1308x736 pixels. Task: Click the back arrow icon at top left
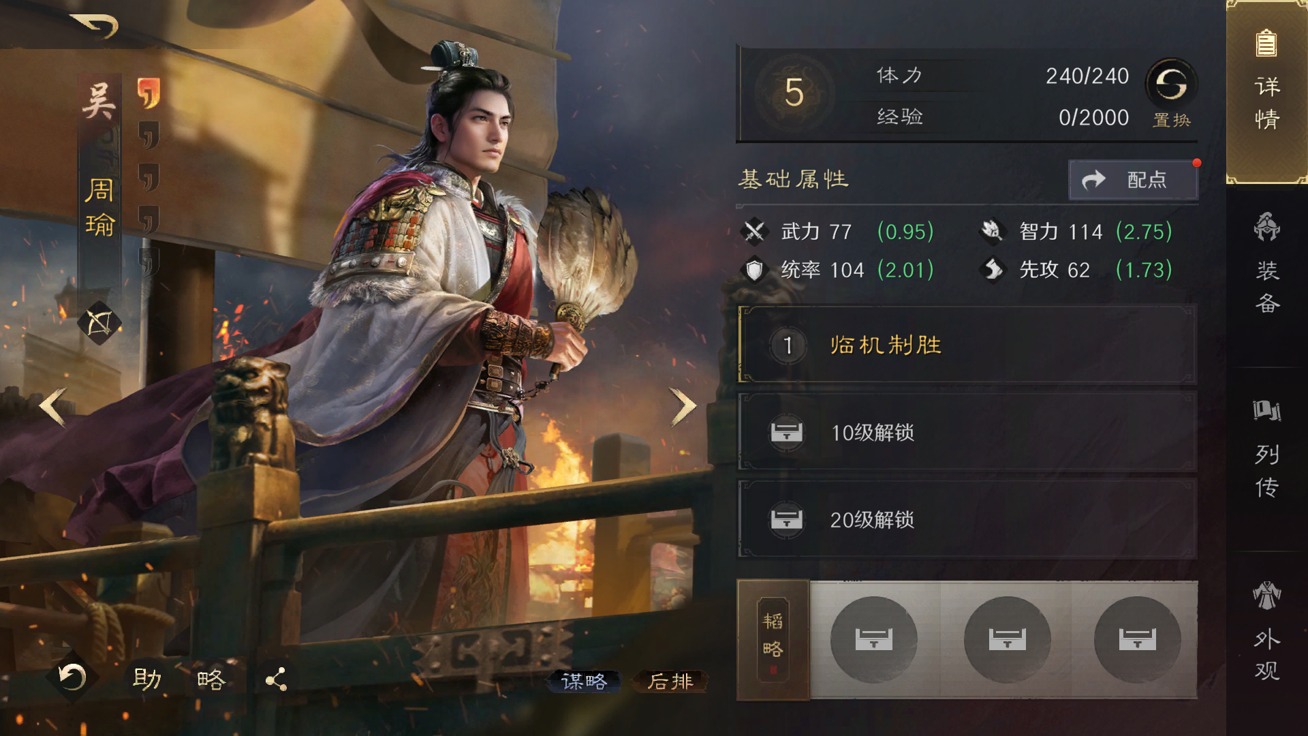point(95,26)
